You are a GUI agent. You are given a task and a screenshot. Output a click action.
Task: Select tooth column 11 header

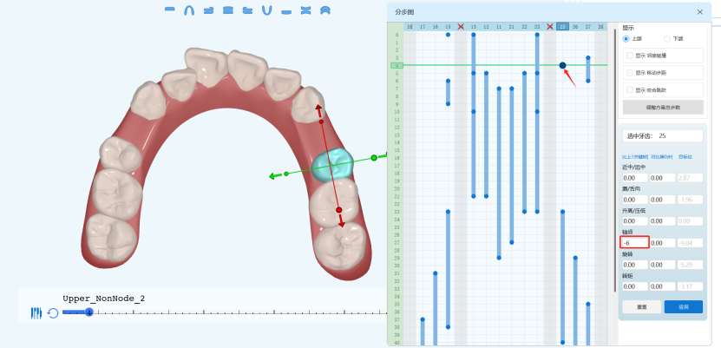coord(499,27)
